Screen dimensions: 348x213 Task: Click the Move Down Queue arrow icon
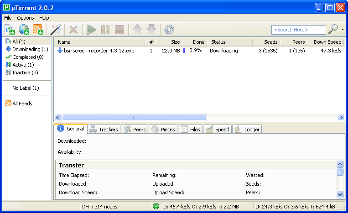tap(151, 29)
